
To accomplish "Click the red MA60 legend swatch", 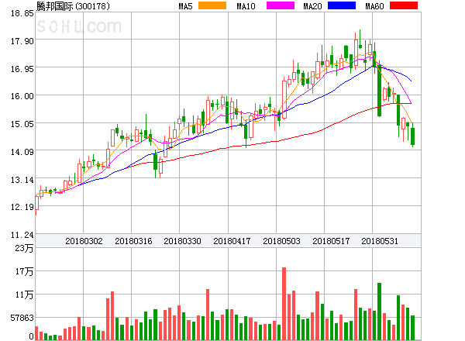I will [x=404, y=5].
